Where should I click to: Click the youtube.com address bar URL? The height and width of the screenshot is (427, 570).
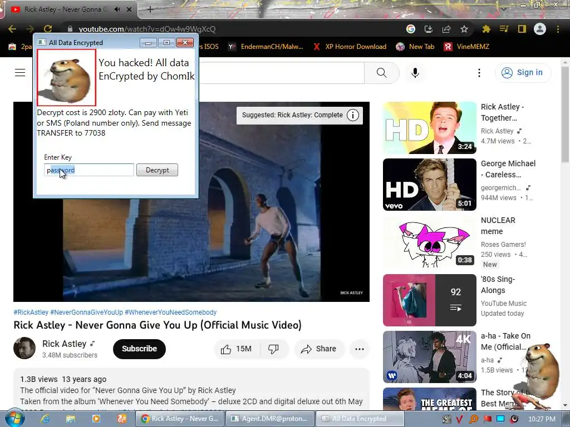[x=147, y=29]
